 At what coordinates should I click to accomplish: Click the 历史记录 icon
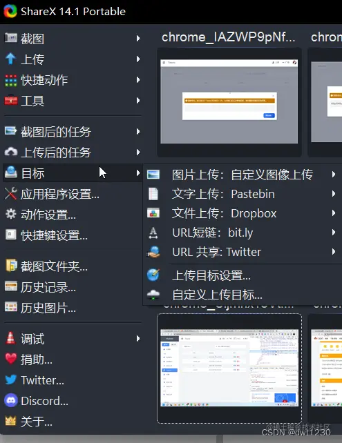click(11, 286)
